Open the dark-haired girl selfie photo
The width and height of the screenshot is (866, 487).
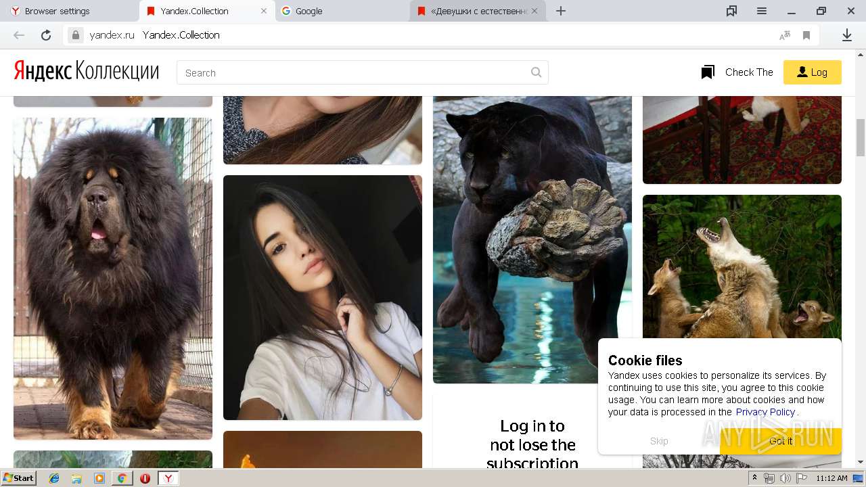[323, 298]
